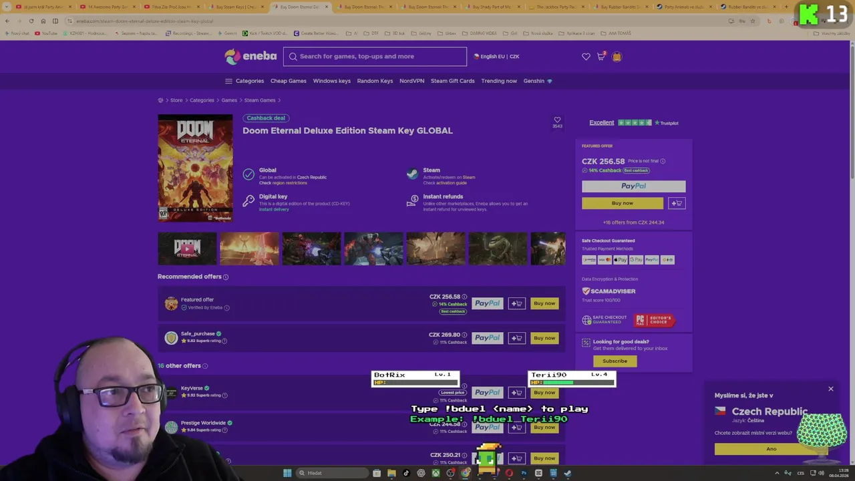The width and height of the screenshot is (855, 481).
Task: Click Buy now in the sidebar offer
Action: (623, 203)
